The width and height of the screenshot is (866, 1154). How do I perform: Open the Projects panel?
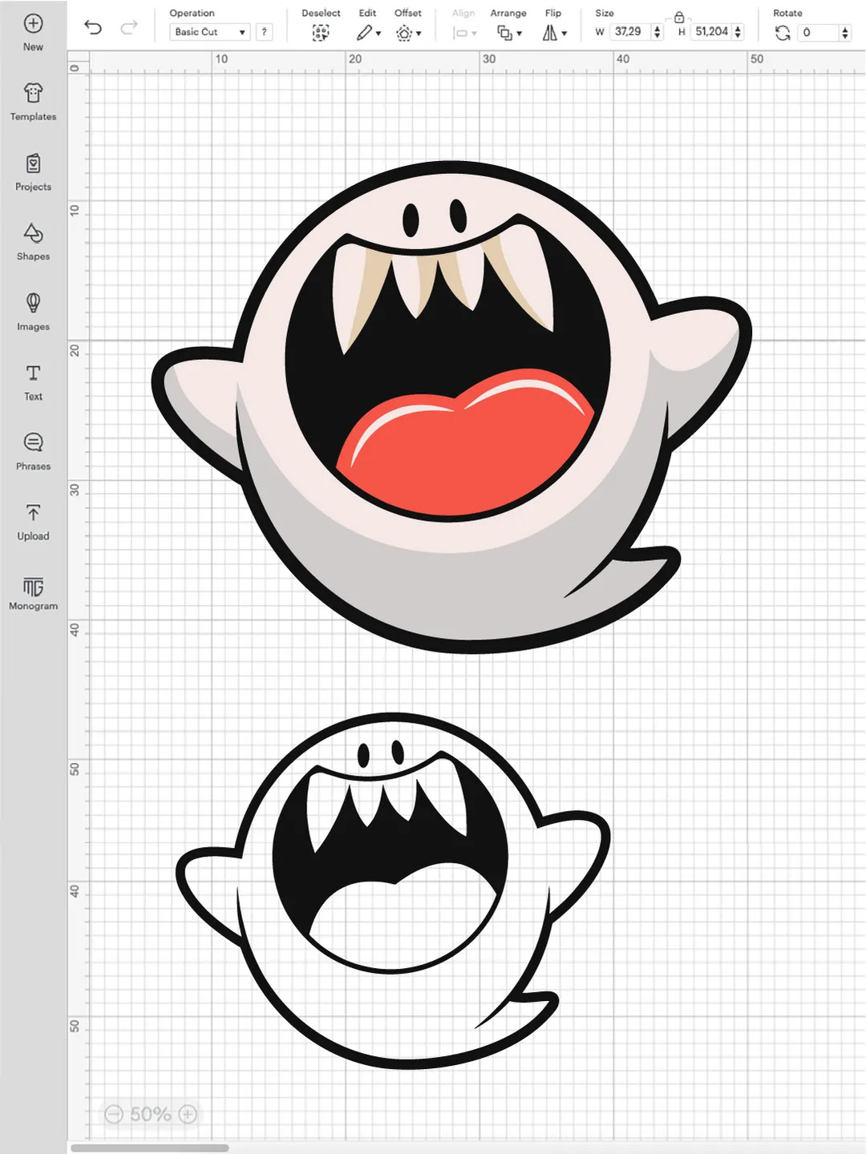click(x=33, y=163)
